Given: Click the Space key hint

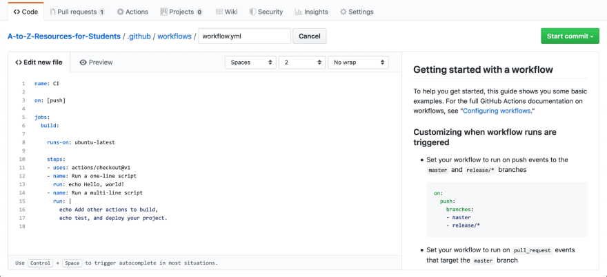Looking at the screenshot, I should [x=72, y=263].
